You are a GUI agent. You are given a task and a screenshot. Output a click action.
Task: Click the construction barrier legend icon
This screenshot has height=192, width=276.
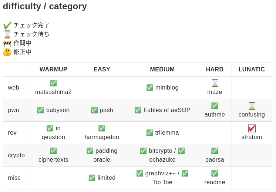coord(7,43)
